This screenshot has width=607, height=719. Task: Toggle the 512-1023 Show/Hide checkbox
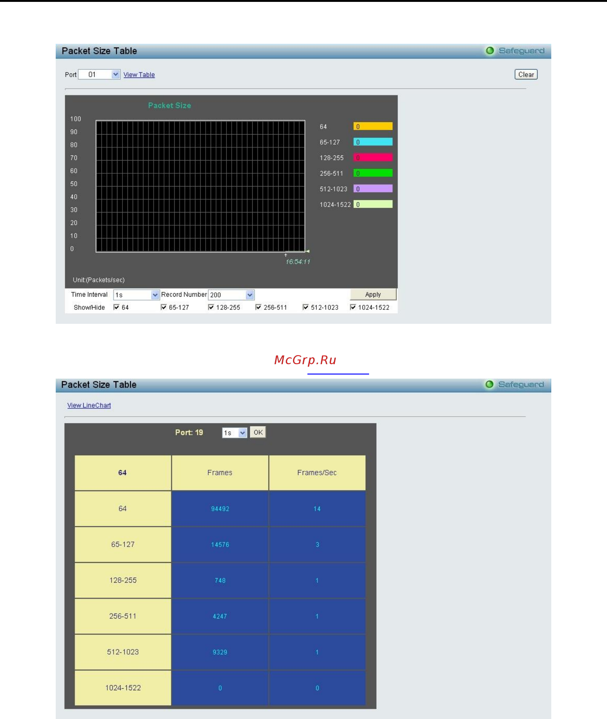tap(306, 307)
